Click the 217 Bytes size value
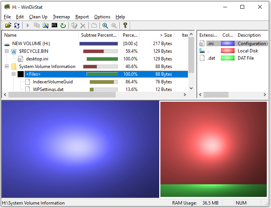The height and width of the screenshot is (208, 271). 162,44
